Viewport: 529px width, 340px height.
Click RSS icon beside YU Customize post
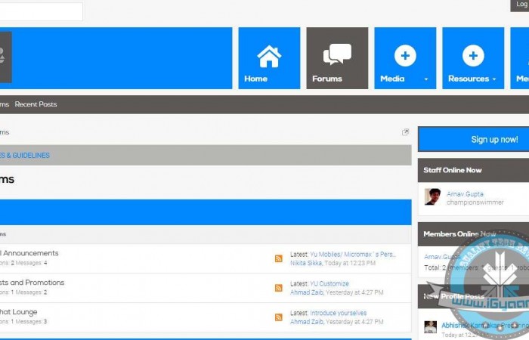point(279,288)
